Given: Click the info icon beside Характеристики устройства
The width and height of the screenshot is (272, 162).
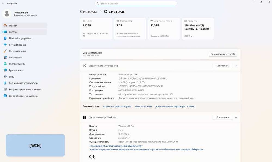Looking at the screenshot, I should (85, 66).
